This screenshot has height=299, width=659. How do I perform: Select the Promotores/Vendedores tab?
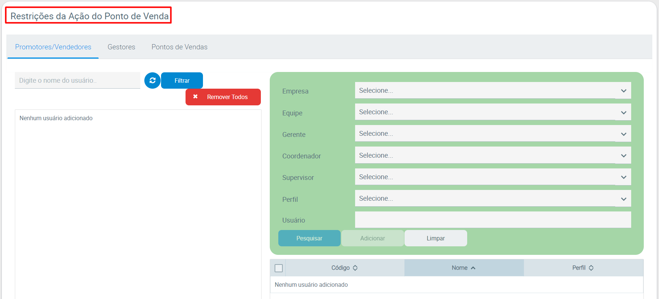tap(53, 47)
